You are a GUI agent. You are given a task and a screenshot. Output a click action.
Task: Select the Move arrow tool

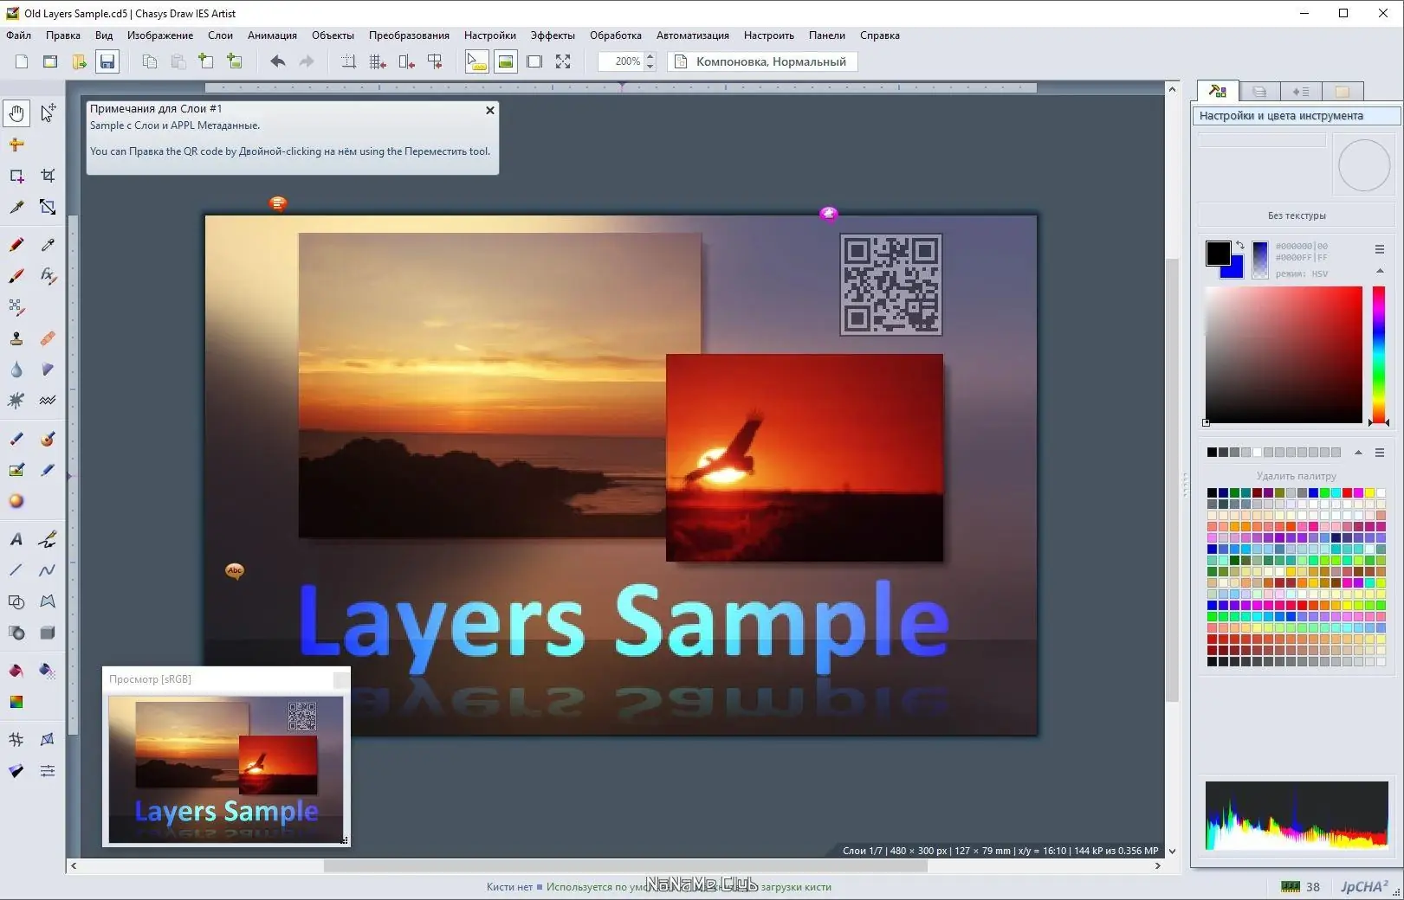48,113
